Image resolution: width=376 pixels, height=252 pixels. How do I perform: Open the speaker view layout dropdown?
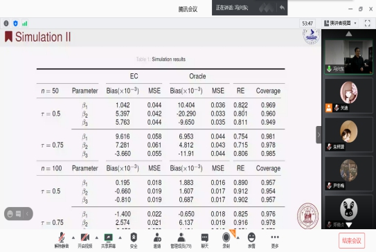[340, 24]
